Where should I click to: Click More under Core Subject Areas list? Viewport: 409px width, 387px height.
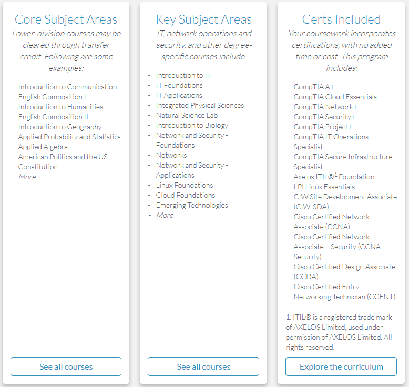pyautogui.click(x=27, y=177)
